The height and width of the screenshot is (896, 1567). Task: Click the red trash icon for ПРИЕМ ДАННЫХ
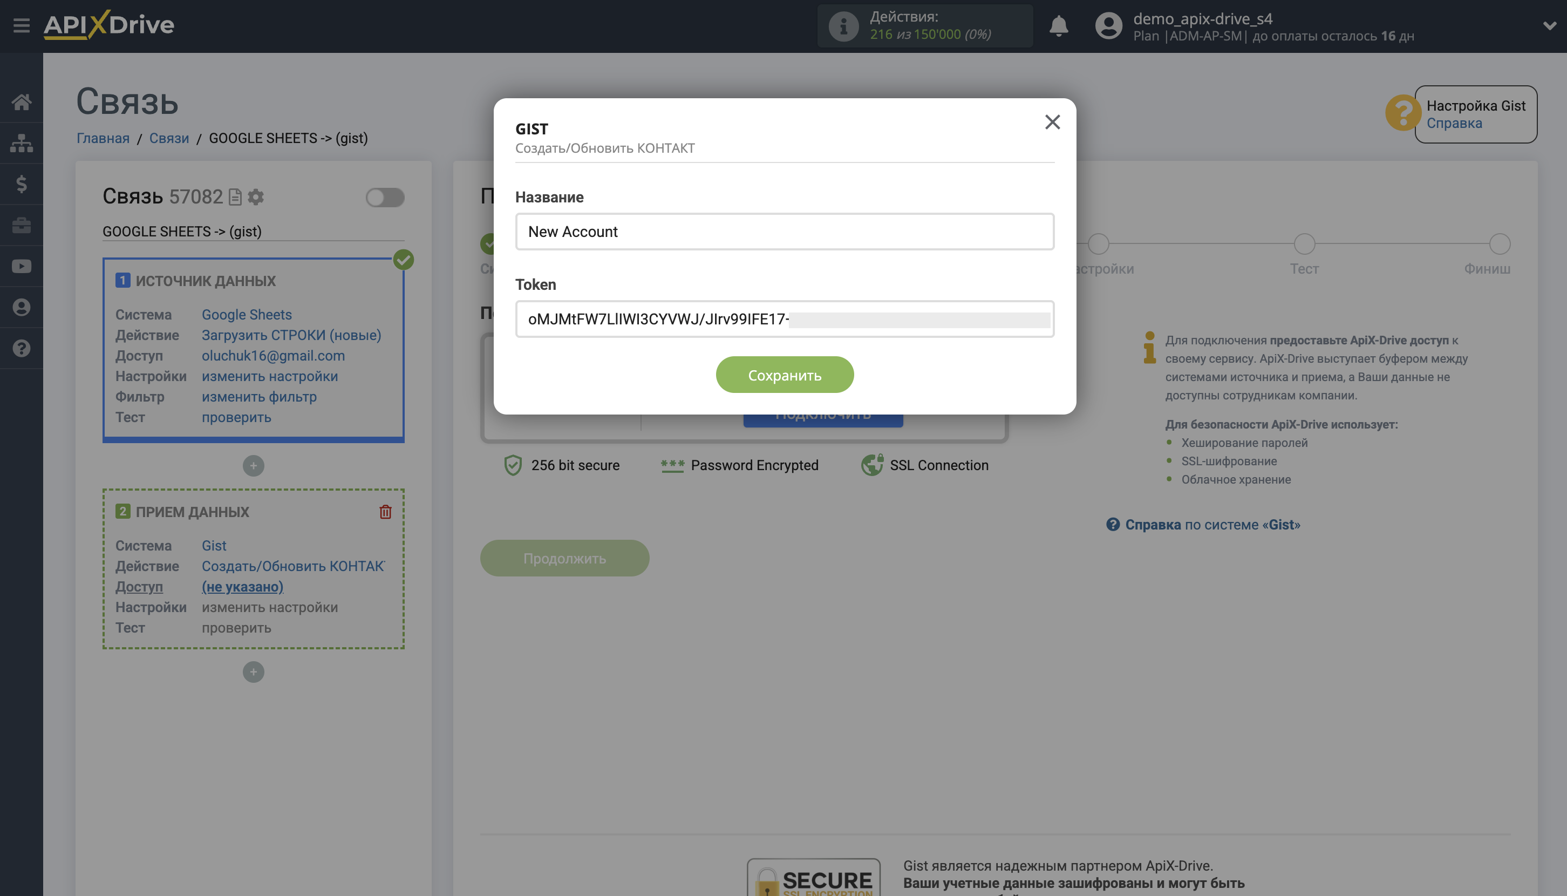[385, 511]
